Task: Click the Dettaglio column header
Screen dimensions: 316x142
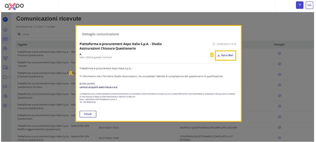Action: pos(279,45)
